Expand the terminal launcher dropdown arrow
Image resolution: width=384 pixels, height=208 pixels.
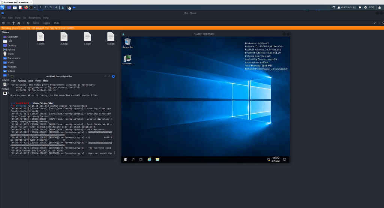point(35,7)
